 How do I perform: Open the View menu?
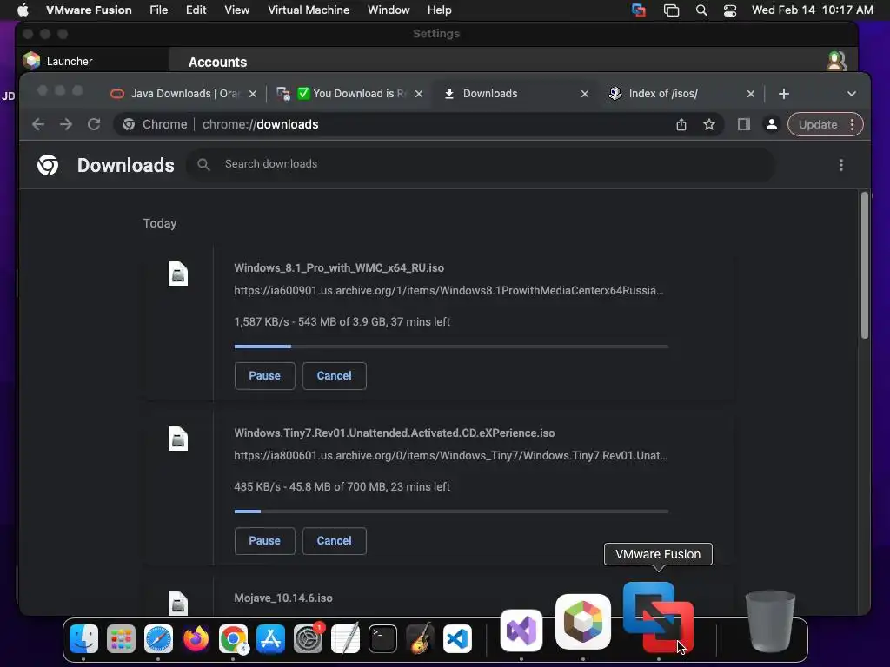[236, 10]
